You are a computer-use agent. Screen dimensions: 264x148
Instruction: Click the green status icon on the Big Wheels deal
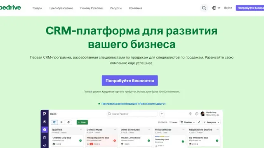coord(217,141)
